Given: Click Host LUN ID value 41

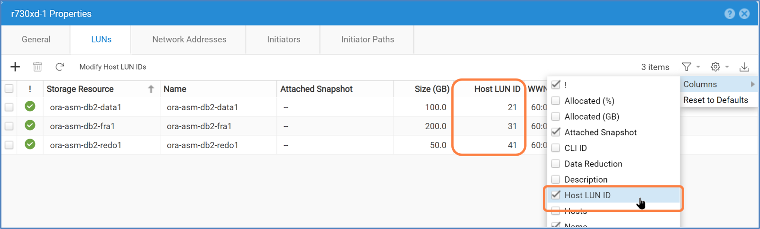Looking at the screenshot, I should coord(512,145).
